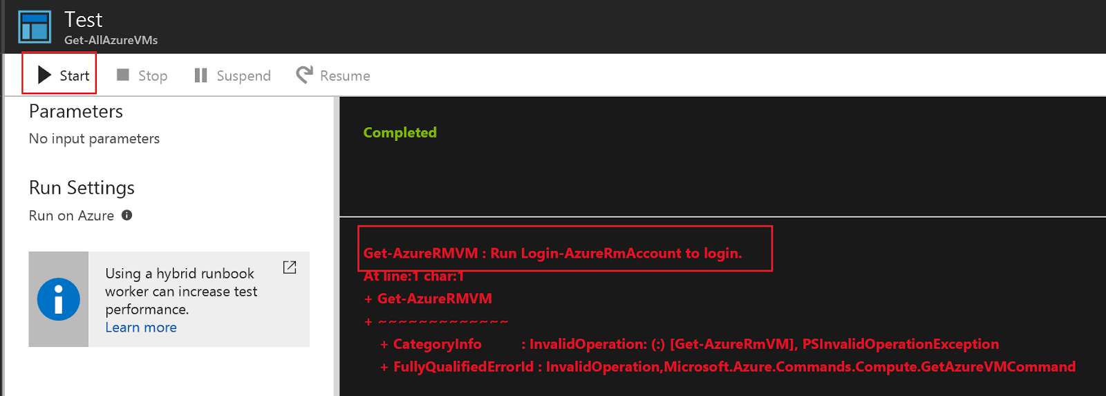
Task: Click the hybrid runbook worker tip text
Action: (x=181, y=292)
